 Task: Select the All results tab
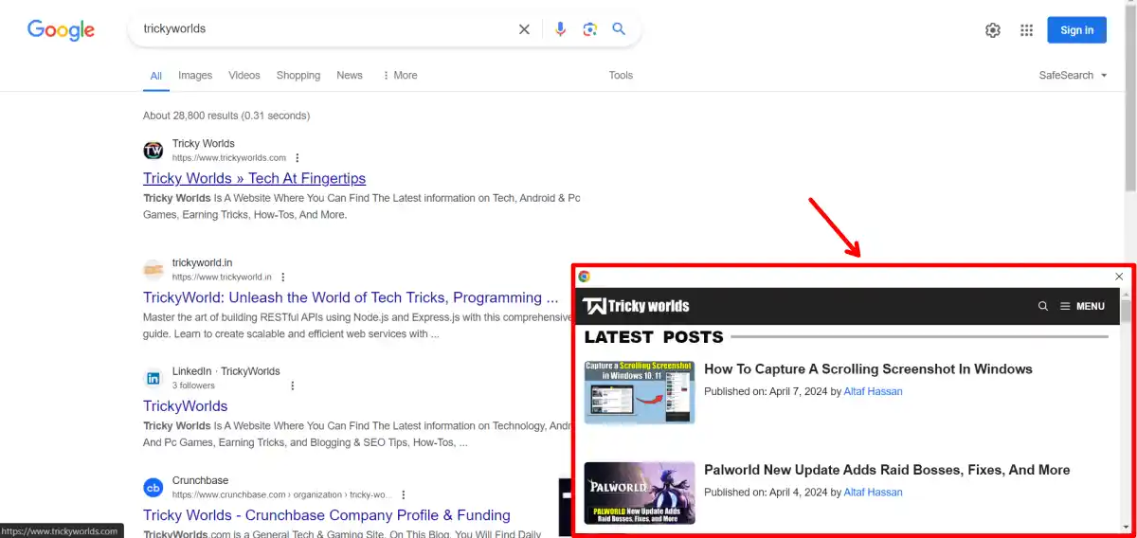click(156, 76)
